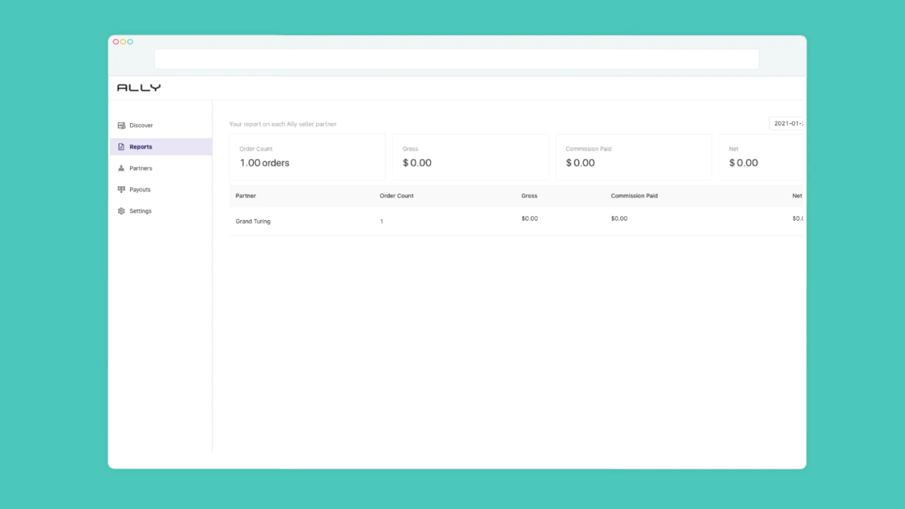
Task: Click the browser address bar field
Action: [x=456, y=59]
